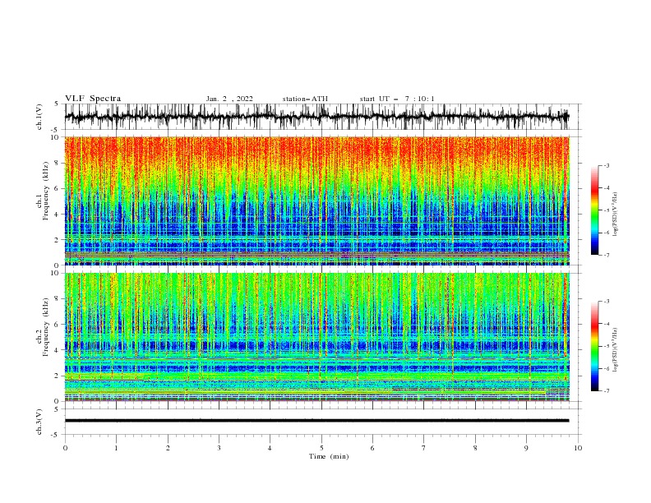Viewport: 651px width, 503px height.
Task: Click the "10" kHz tick atop the ch.2 axis
Action: [x=56, y=274]
